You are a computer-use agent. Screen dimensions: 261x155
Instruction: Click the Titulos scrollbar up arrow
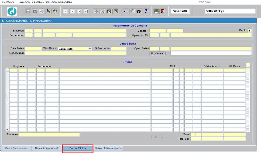point(7,70)
